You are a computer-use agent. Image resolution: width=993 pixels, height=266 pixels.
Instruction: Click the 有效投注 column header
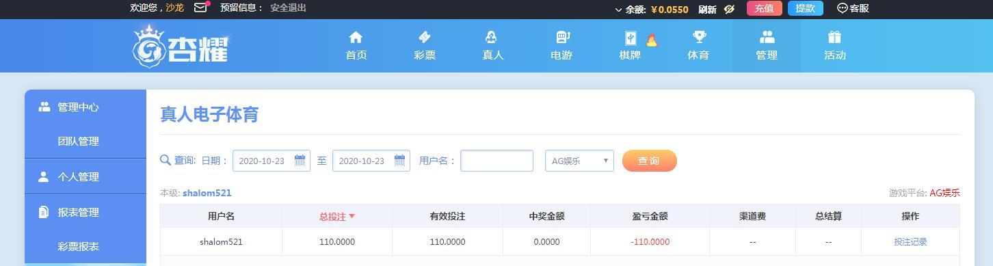[x=447, y=216]
